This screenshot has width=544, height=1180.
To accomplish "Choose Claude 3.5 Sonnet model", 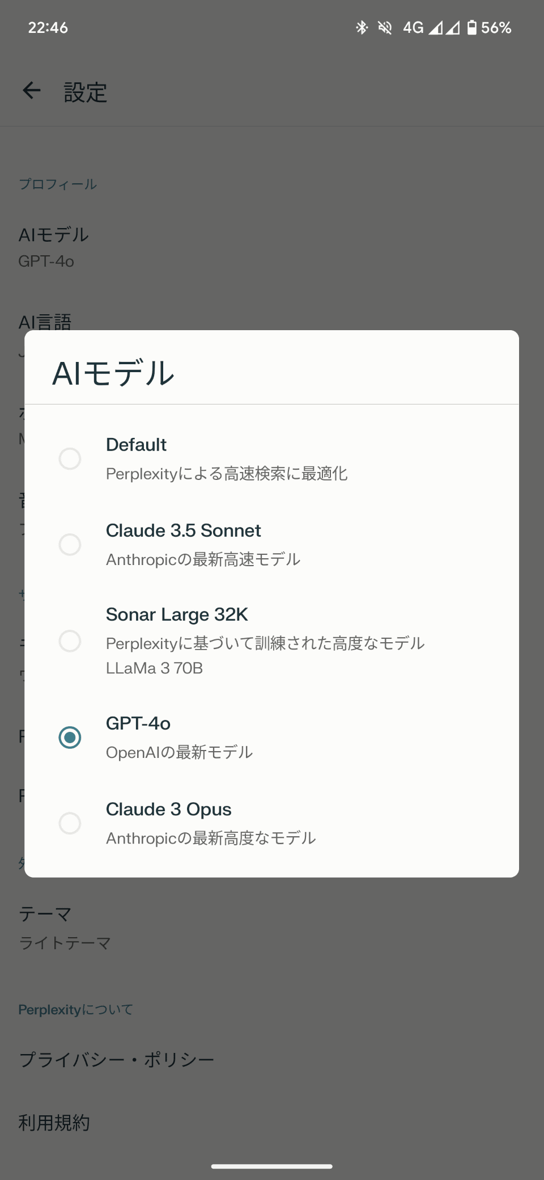I will pyautogui.click(x=70, y=545).
